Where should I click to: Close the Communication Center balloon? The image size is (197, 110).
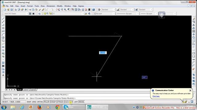coord(190,90)
